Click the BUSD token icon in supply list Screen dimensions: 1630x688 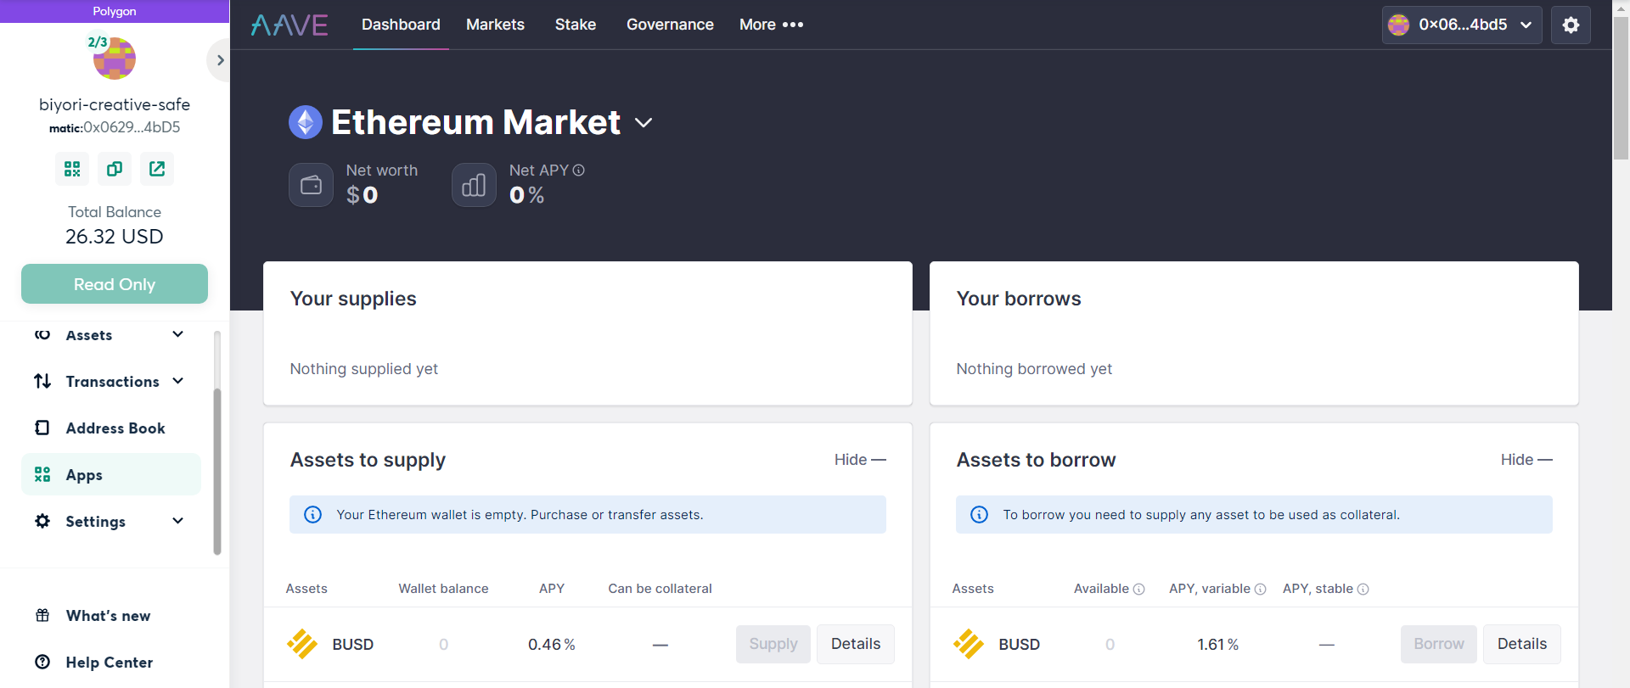pyautogui.click(x=302, y=644)
